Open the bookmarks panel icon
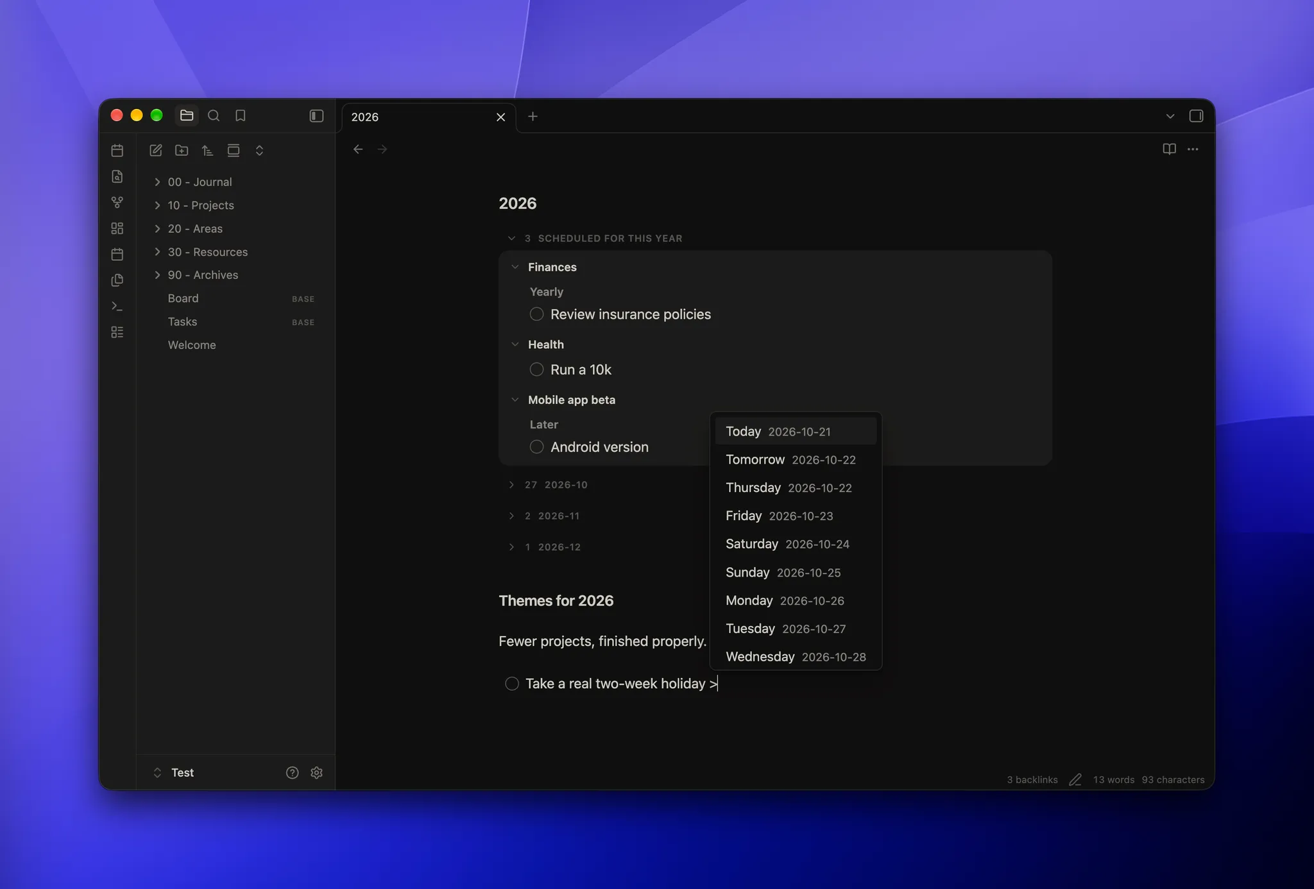This screenshot has width=1314, height=889. click(241, 115)
